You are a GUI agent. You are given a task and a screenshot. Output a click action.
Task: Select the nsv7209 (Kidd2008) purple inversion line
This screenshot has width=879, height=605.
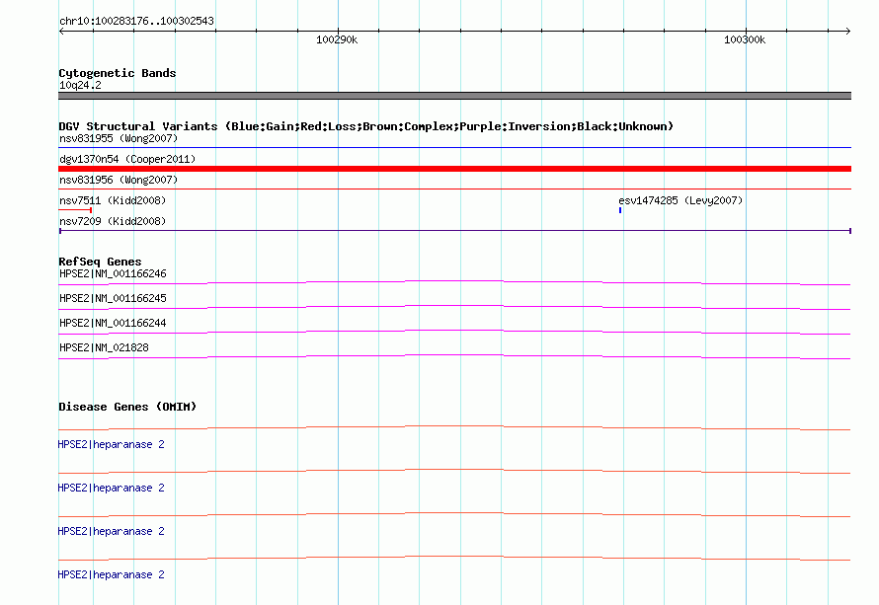tap(454, 231)
